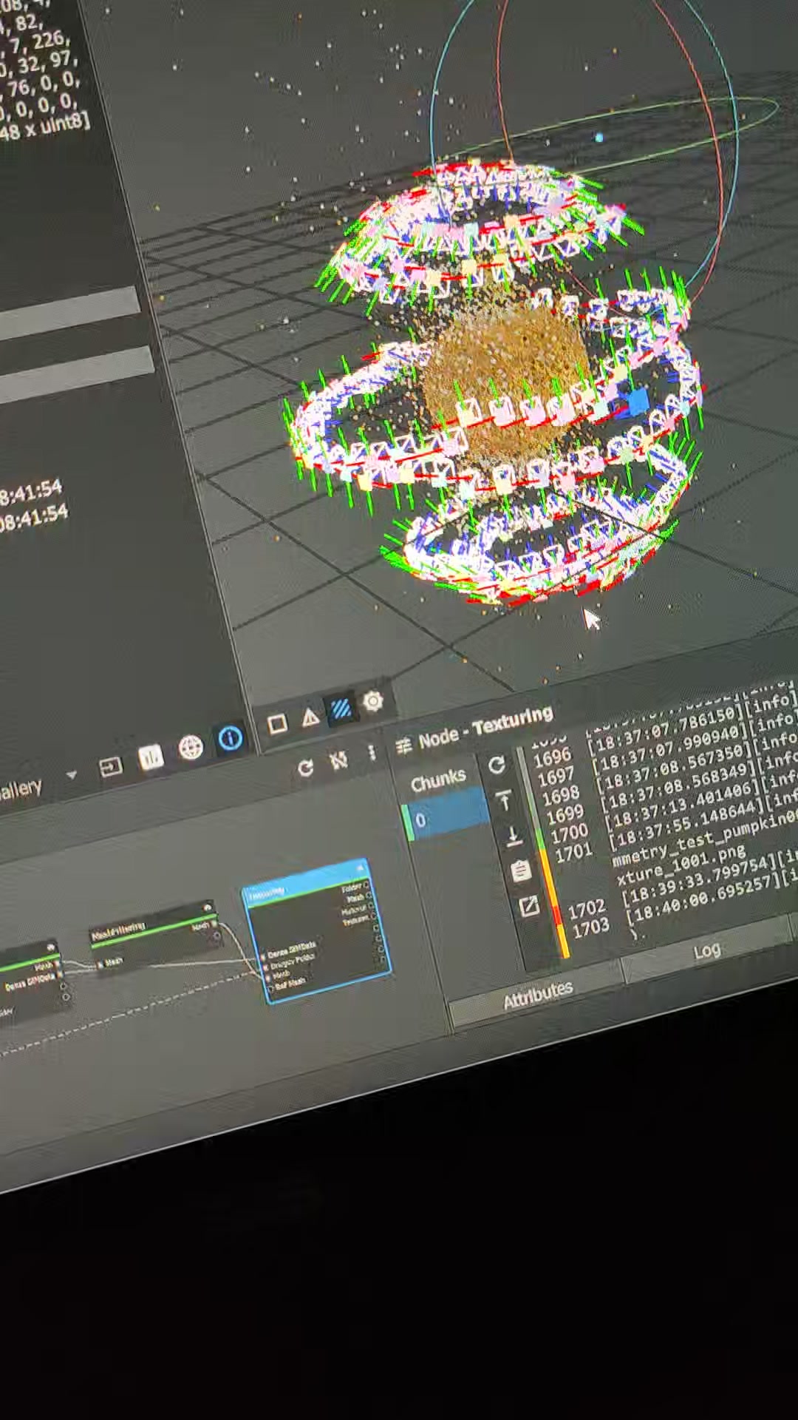Click log line number 1703
The height and width of the screenshot is (1420, 798).
click(591, 927)
